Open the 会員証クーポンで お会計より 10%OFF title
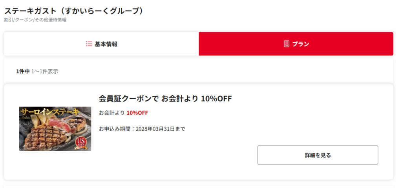The height and width of the screenshot is (188, 402). point(165,99)
